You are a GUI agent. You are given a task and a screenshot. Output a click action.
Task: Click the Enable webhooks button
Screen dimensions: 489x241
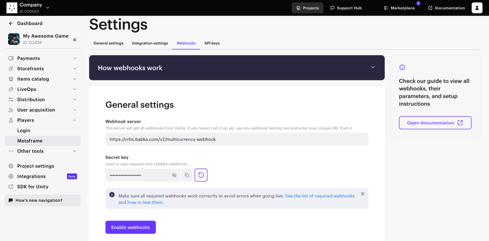coord(130,228)
